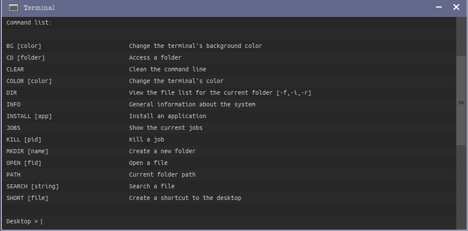Minimize the Terminal window

click(438, 7)
